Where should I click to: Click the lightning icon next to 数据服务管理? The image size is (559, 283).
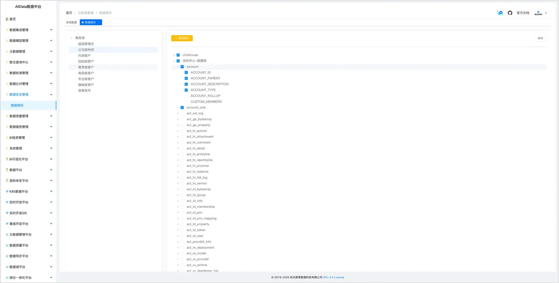pyautogui.click(x=7, y=127)
